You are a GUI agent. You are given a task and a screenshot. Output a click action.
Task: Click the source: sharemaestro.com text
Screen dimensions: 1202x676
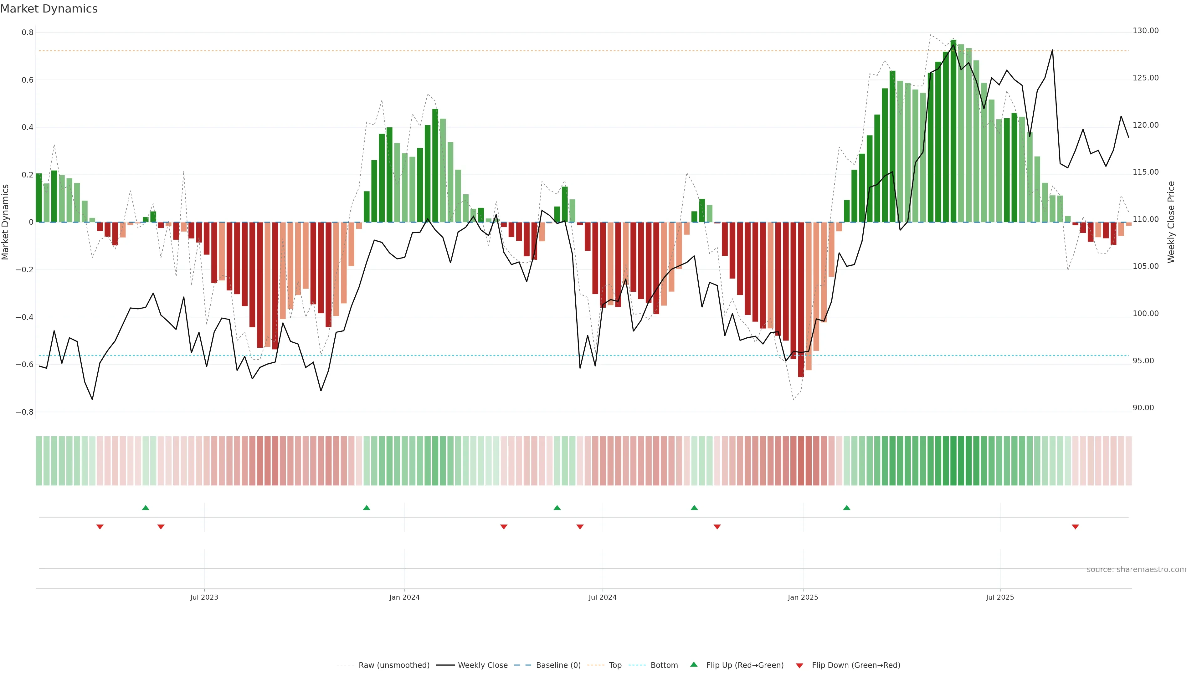point(1136,569)
